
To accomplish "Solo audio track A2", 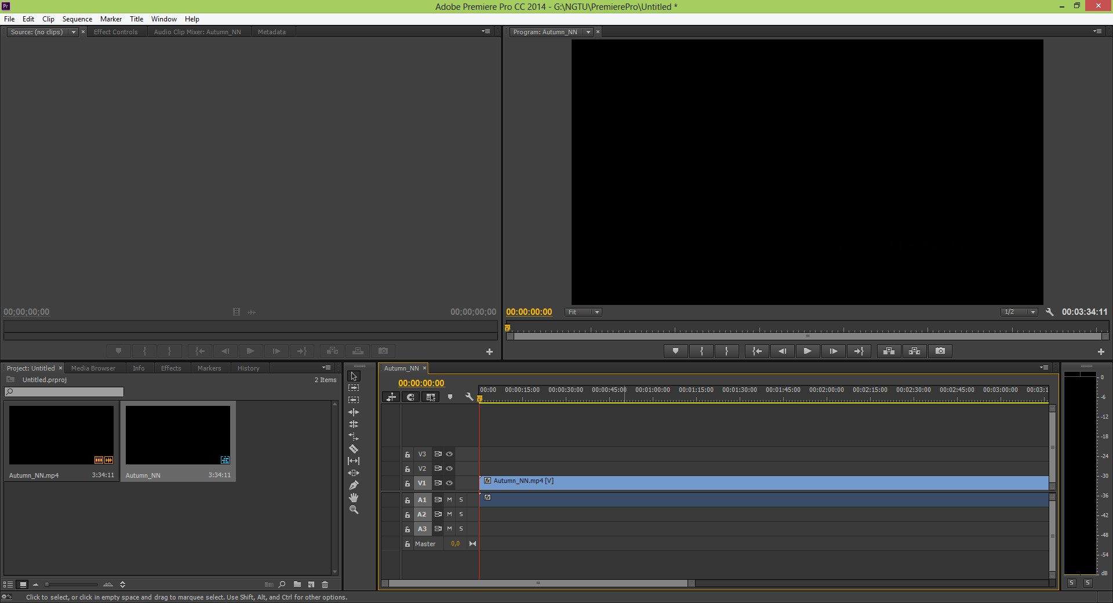I will point(461,514).
